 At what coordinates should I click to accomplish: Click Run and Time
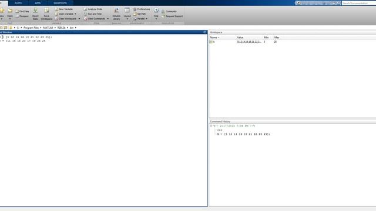click(93, 14)
